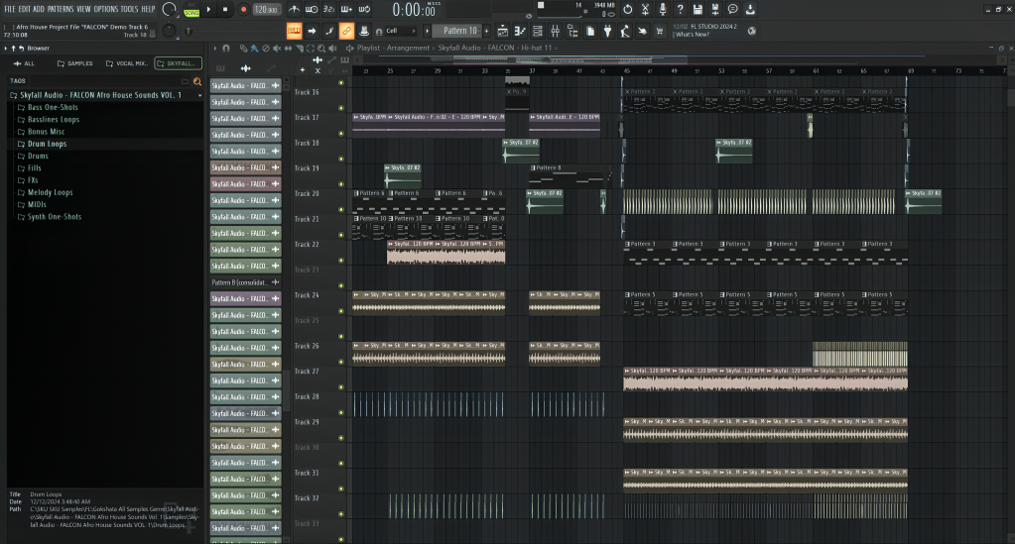Viewport: 1015px width, 544px height.
Task: Toggle the metronome icon
Action: [294, 9]
